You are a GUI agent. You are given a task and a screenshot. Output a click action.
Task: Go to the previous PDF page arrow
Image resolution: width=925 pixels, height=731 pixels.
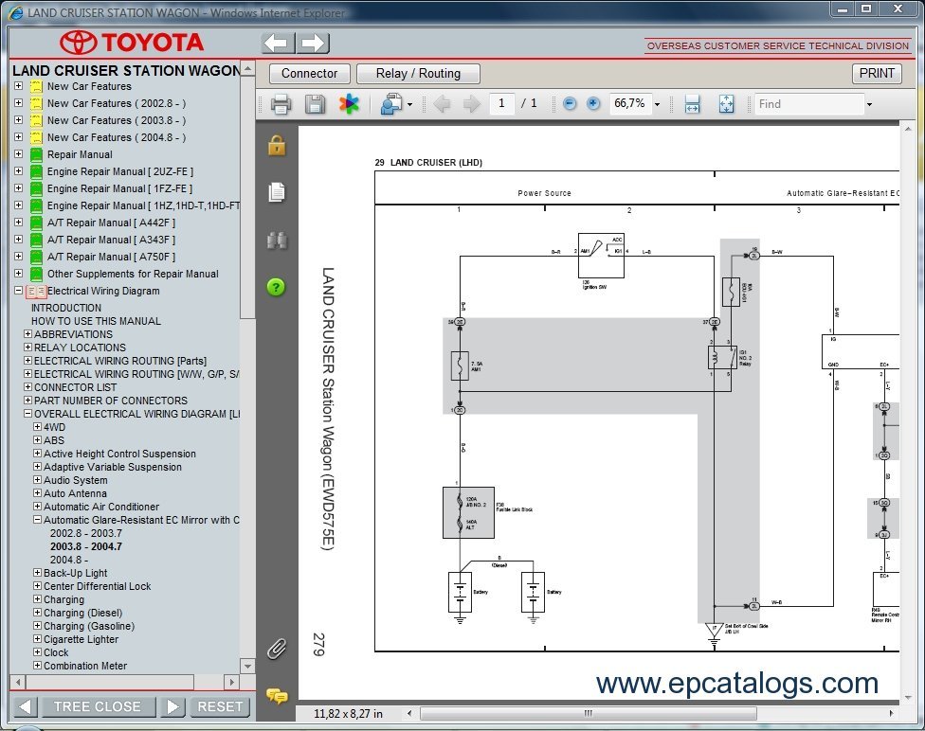[442, 104]
